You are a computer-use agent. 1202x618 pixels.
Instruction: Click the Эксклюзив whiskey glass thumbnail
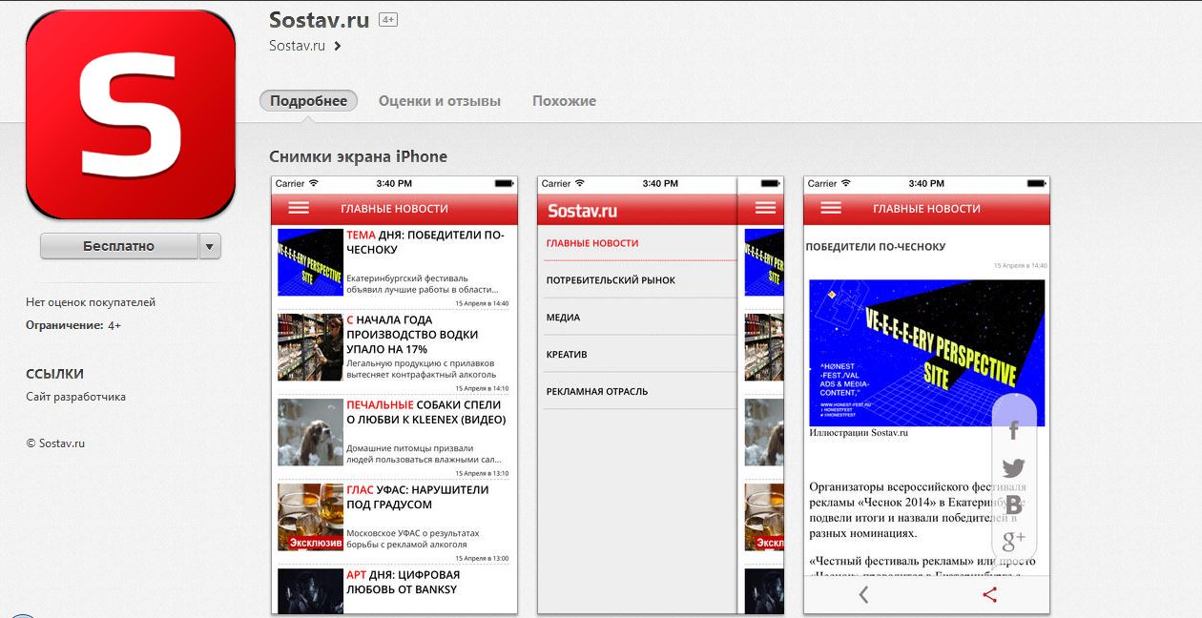310,517
